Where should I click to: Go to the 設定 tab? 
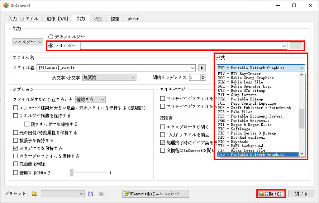115,19
